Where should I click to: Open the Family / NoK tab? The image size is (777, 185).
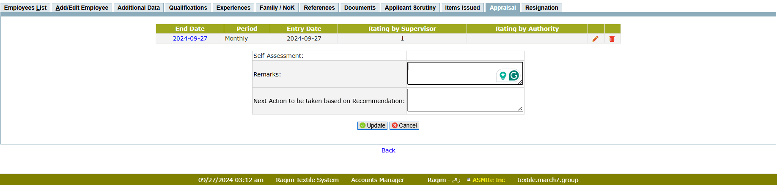(x=277, y=8)
